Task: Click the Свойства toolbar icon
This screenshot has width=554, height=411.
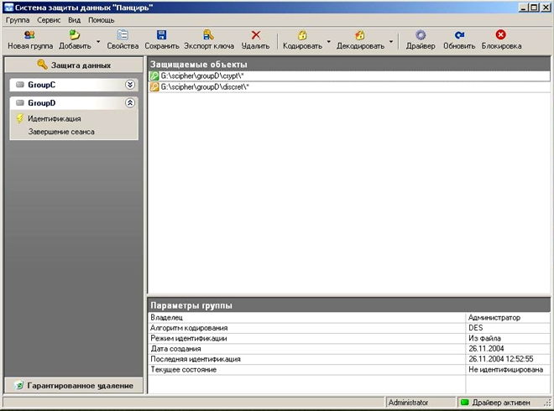Action: 123,35
